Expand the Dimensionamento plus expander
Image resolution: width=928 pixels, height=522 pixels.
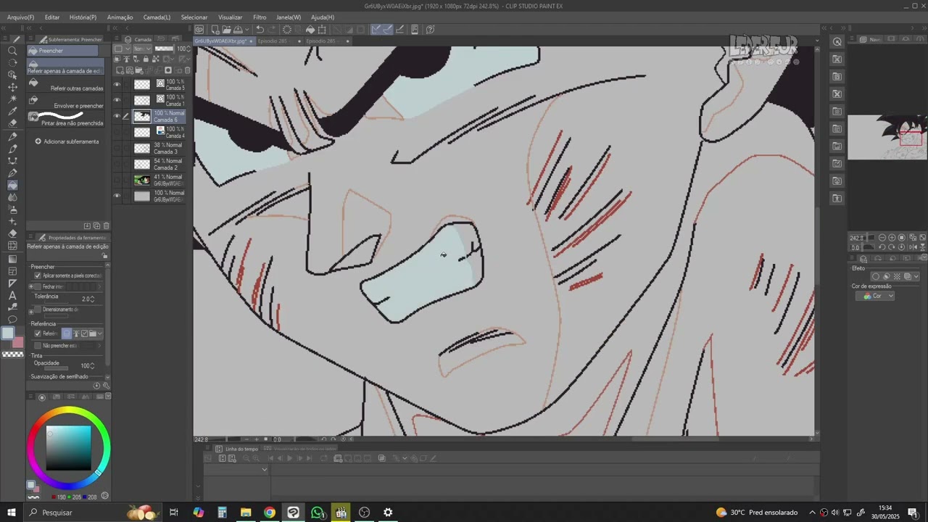pyautogui.click(x=31, y=310)
